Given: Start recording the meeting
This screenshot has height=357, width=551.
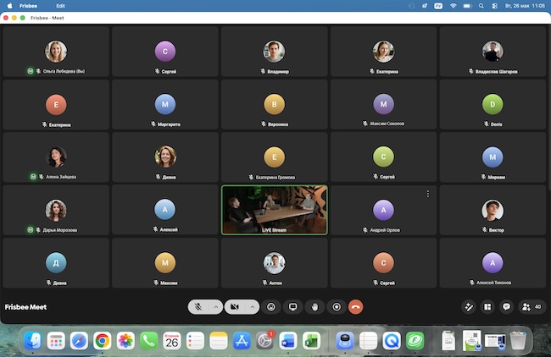Looking at the screenshot, I should click(337, 307).
